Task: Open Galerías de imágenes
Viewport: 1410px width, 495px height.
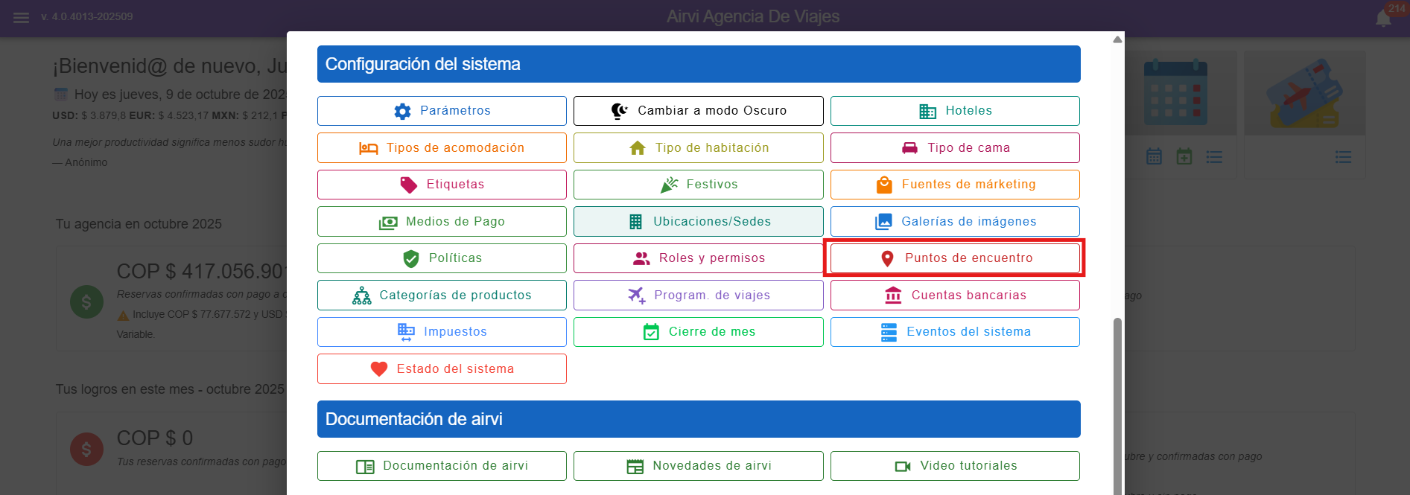Action: point(955,222)
